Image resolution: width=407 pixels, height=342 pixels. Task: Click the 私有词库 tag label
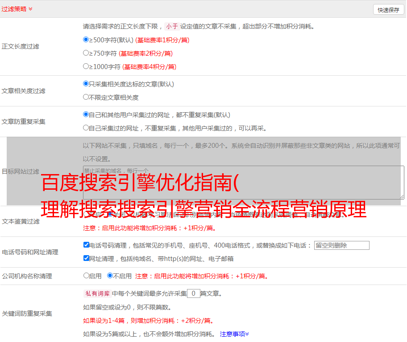(97, 293)
